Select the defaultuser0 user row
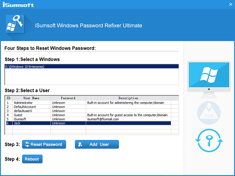This screenshot has height=176, width=235. 88,111
